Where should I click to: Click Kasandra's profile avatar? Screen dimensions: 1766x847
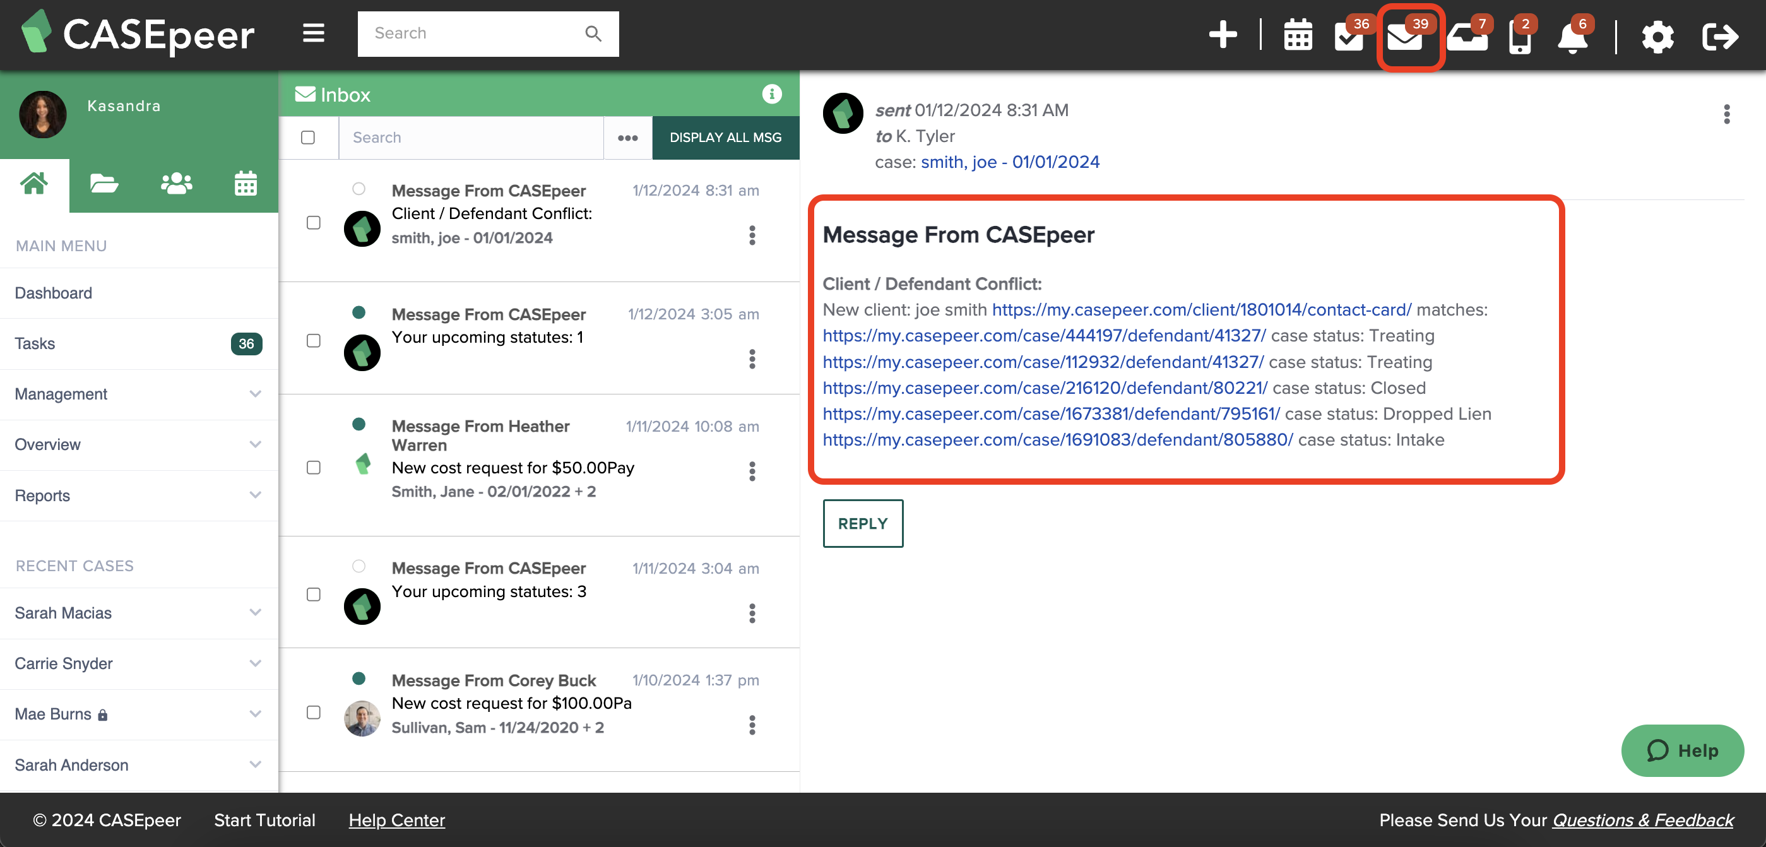pos(42,114)
